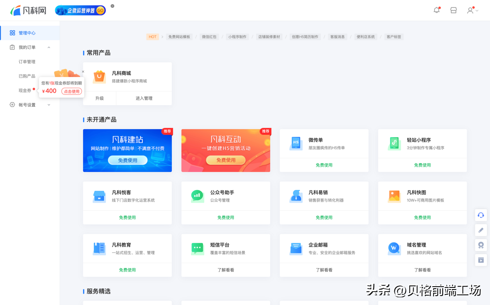Click the 客户标签 hot tag
This screenshot has width=490, height=305.
click(x=394, y=37)
